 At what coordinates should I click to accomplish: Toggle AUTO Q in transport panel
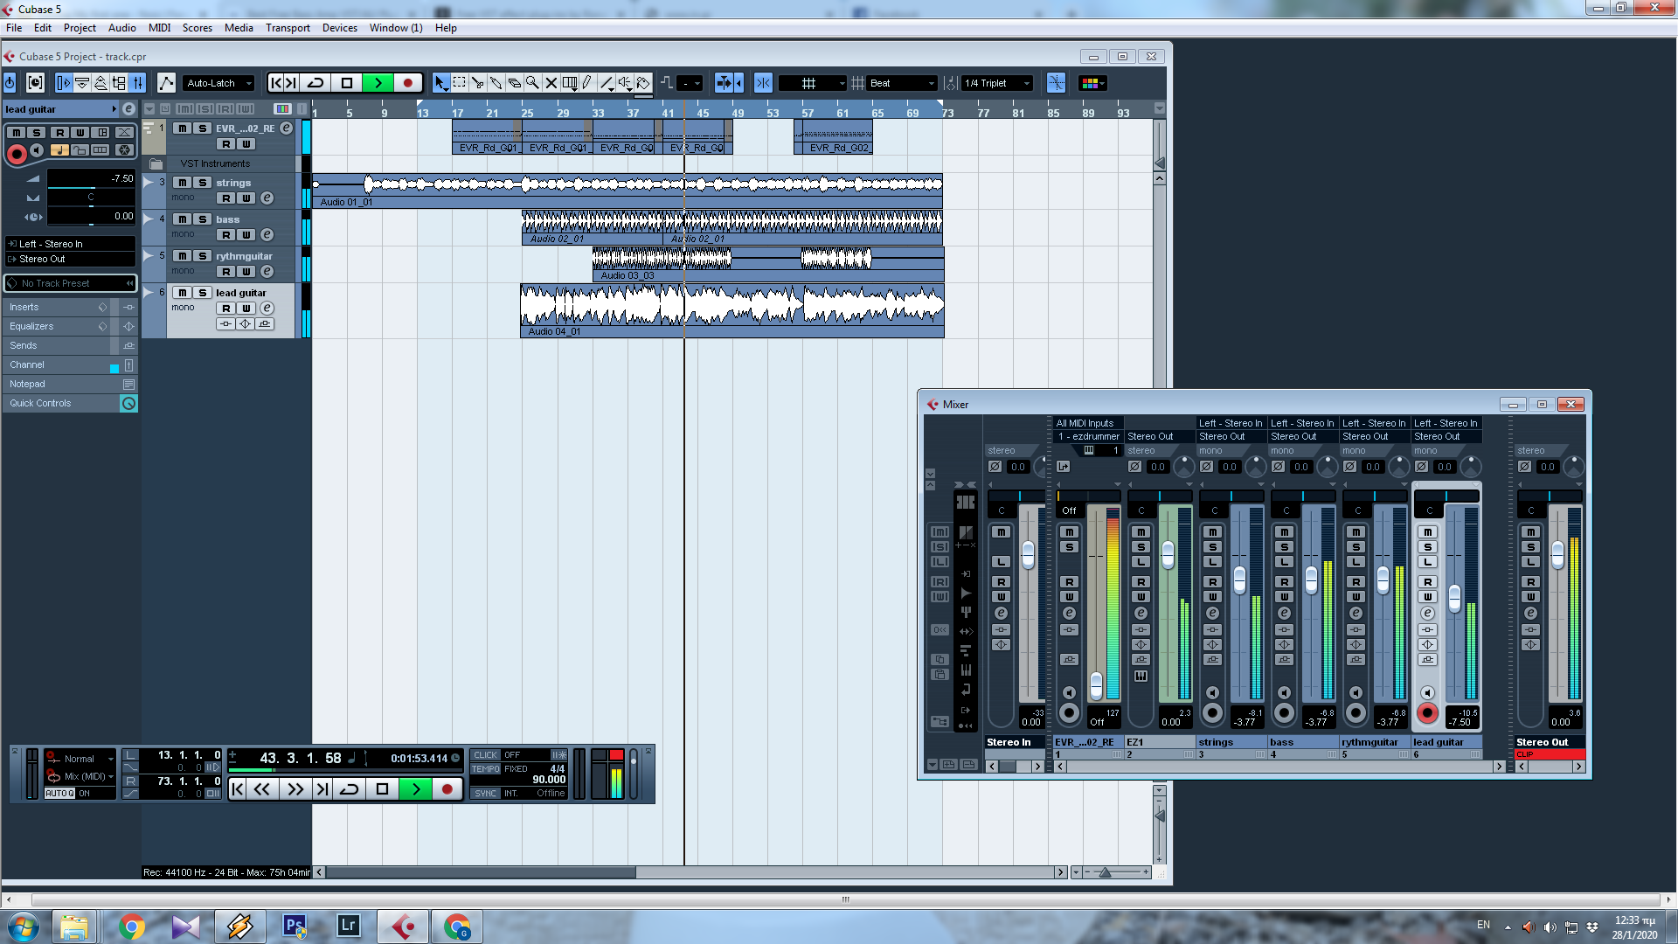pyautogui.click(x=59, y=794)
